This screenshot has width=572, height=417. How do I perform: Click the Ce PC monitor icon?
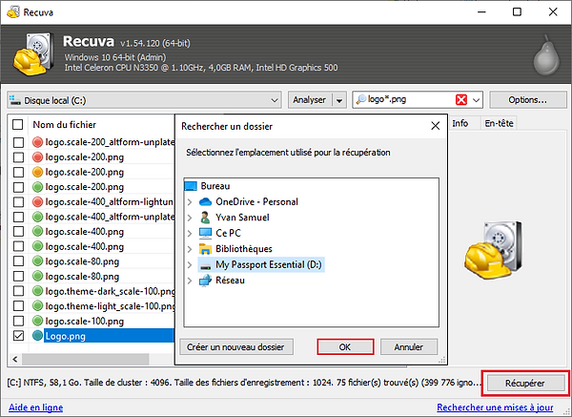tap(205, 233)
